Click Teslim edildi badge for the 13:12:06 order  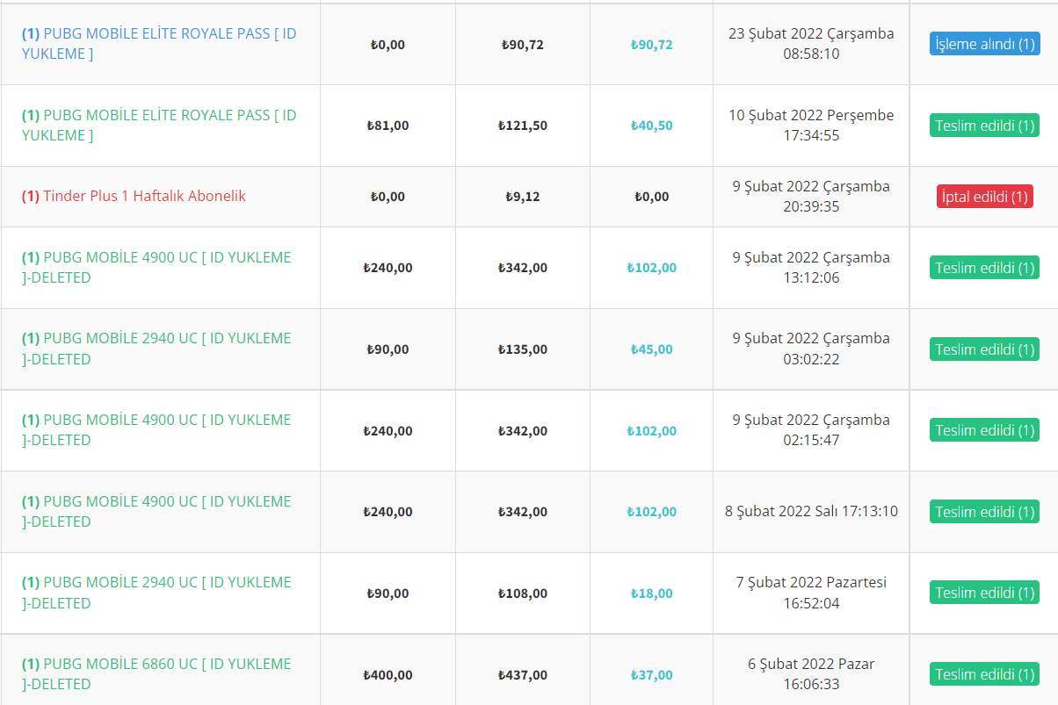pos(984,268)
